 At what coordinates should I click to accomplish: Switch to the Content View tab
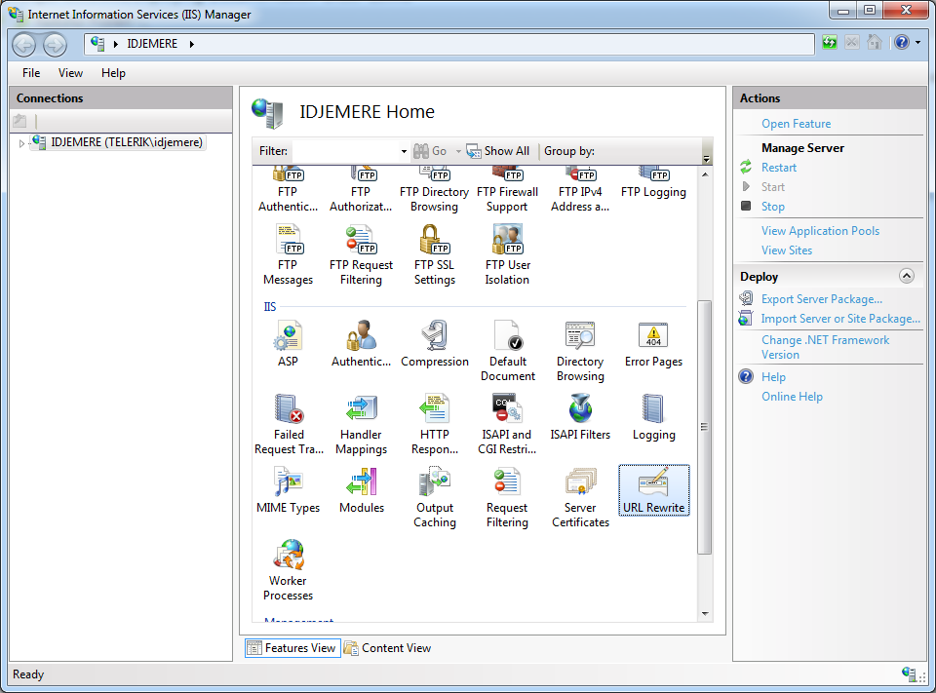pyautogui.click(x=388, y=648)
